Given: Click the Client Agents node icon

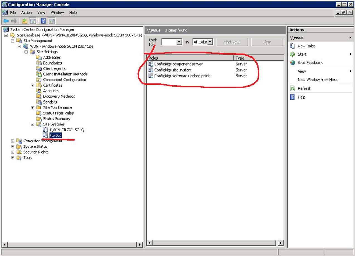Looking at the screenshot, I should coord(39,68).
